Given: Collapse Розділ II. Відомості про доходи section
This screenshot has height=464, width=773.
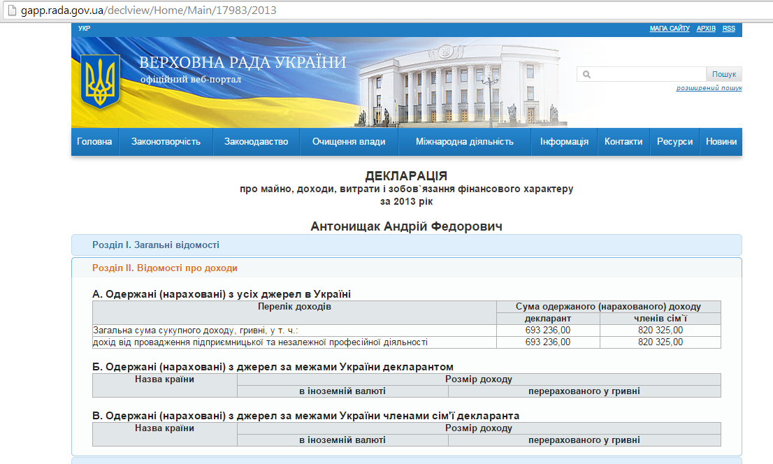Looking at the screenshot, I should coord(165,268).
